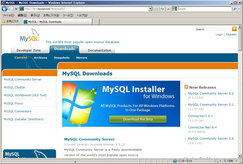Image resolution: width=243 pixels, height=164 pixels.
Task: Open the Mirrors sub-navigation item
Action: (x=82, y=58)
